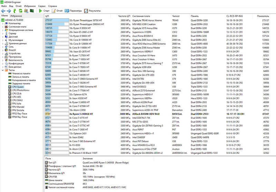Viewport: 276px width, 192px height.
Task: Select the CPU PhotoWorxx test
Action: point(19,90)
